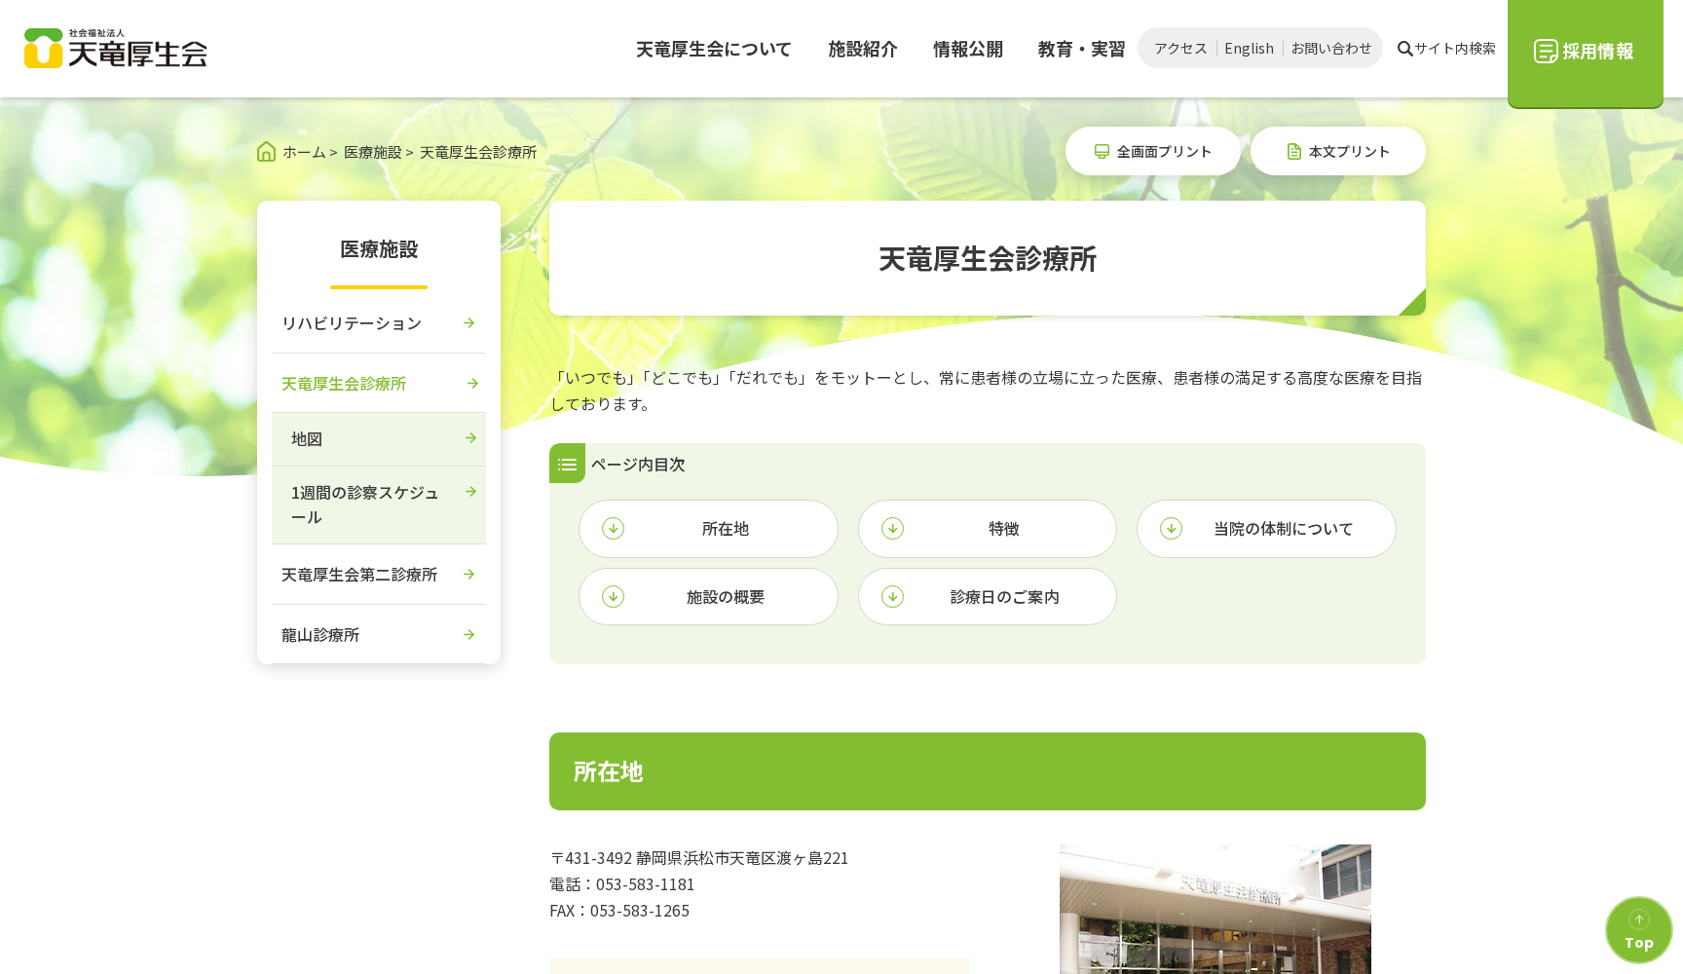
Task: Switch the site language to English
Action: pyautogui.click(x=1250, y=47)
